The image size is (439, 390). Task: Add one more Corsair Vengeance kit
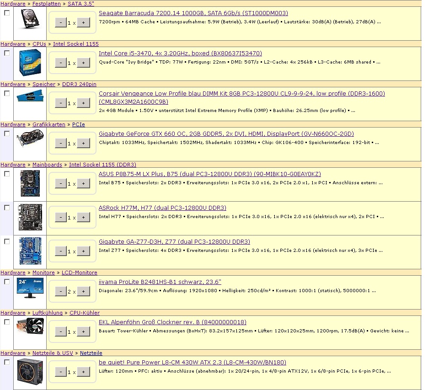(x=83, y=103)
